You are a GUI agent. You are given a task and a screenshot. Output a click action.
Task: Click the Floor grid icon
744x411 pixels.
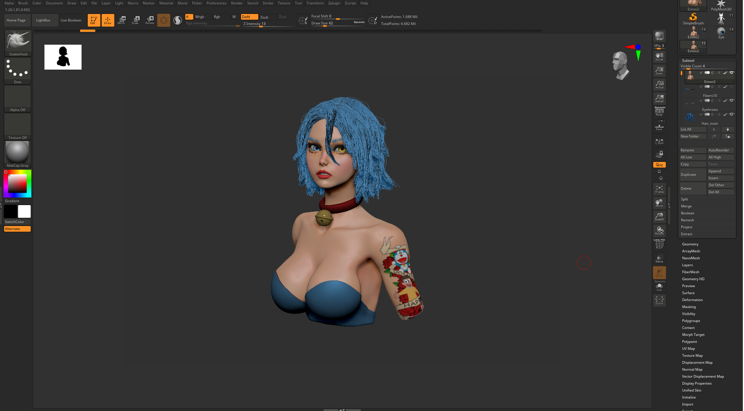click(x=659, y=127)
